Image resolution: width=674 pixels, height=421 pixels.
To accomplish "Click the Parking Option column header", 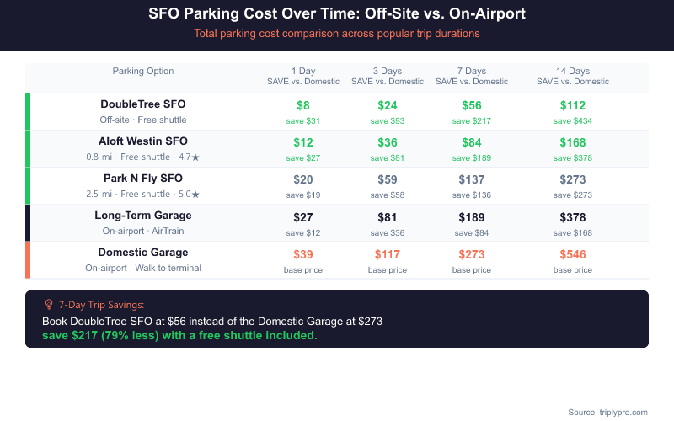I will pos(143,71).
